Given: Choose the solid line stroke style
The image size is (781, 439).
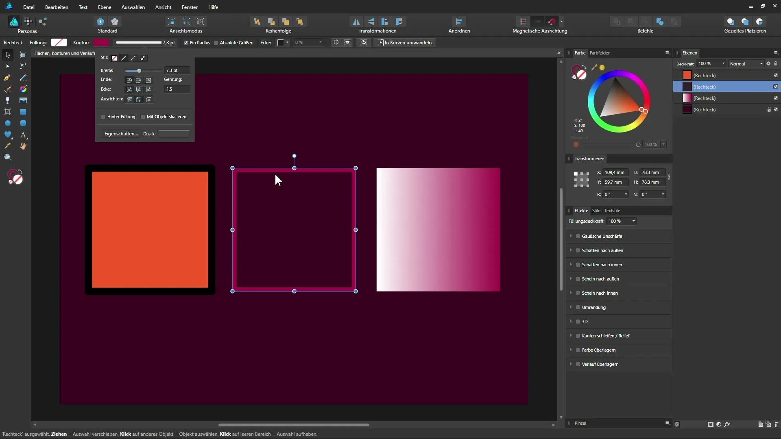Looking at the screenshot, I should [124, 58].
